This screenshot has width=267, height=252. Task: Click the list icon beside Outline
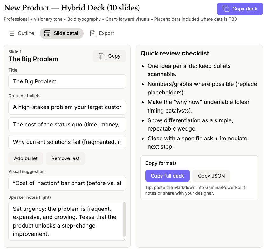(x=11, y=33)
